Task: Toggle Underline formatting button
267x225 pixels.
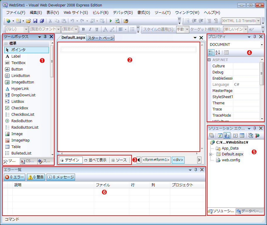Action: [97, 29]
